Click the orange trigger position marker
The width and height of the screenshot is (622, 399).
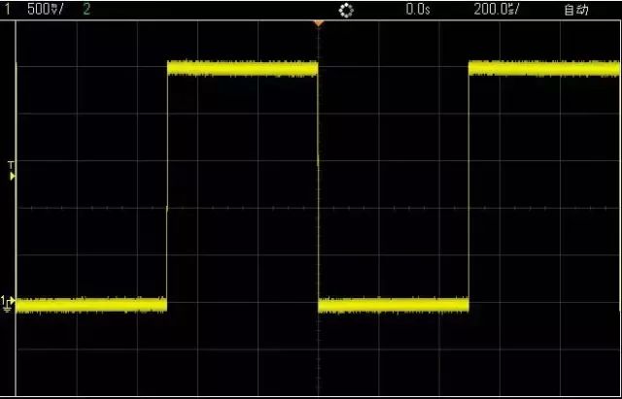click(x=318, y=23)
